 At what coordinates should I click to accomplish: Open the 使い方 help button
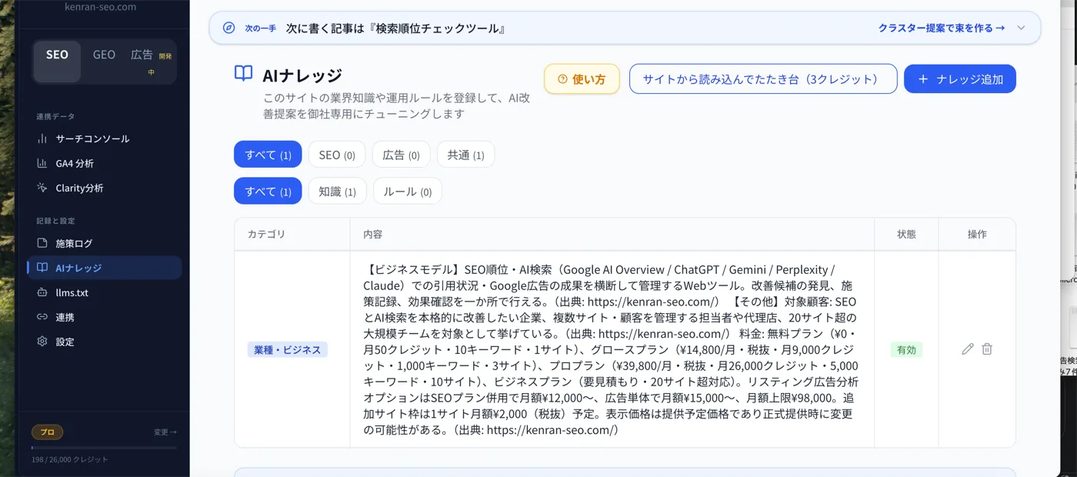(582, 78)
